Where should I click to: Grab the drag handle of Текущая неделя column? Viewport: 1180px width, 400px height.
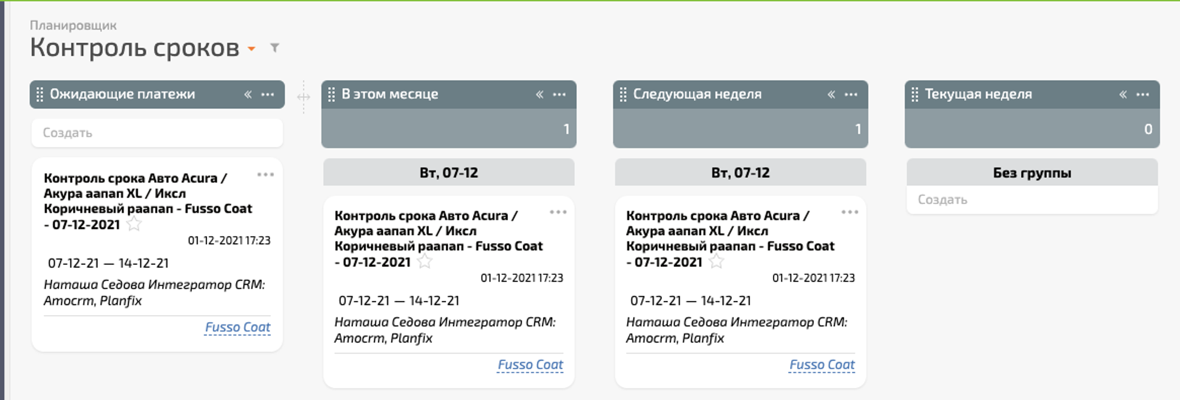pos(914,94)
